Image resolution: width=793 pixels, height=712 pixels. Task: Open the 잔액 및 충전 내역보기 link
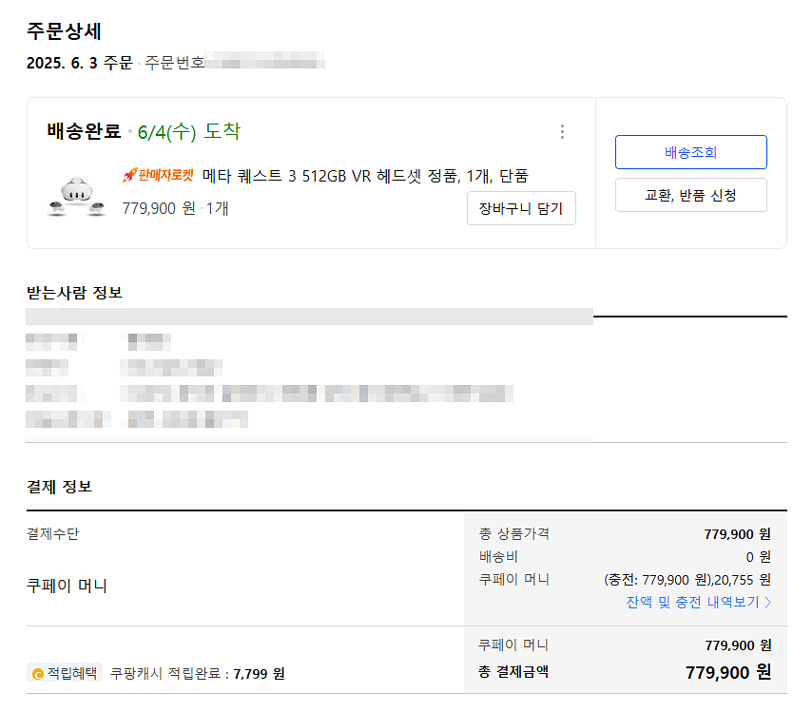(693, 602)
